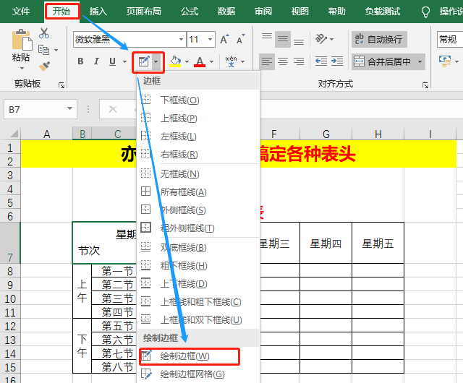Click the accounting number format icon
Screen dimensions: 463x383
[445, 61]
